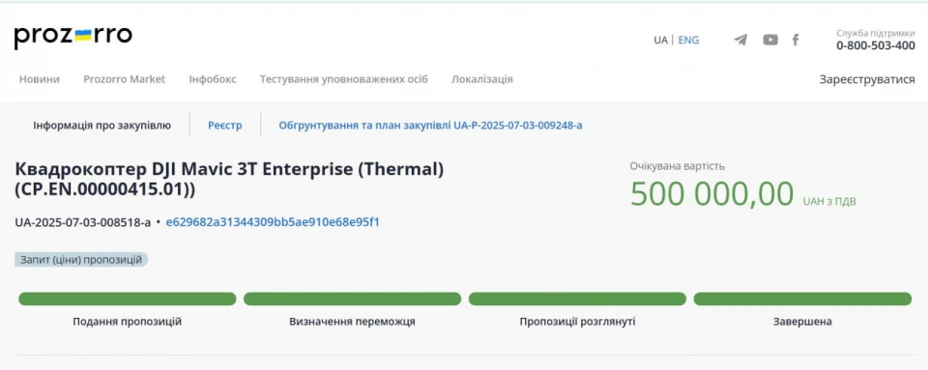This screenshot has width=928, height=370.
Task: Open the Facebook page icon
Action: point(796,40)
